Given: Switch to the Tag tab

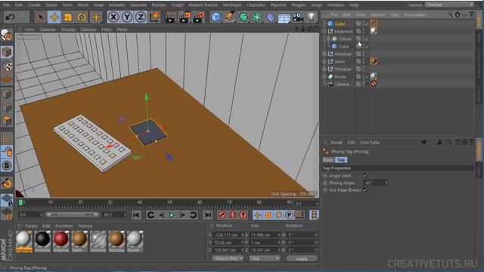Looking at the screenshot, I should (341, 159).
